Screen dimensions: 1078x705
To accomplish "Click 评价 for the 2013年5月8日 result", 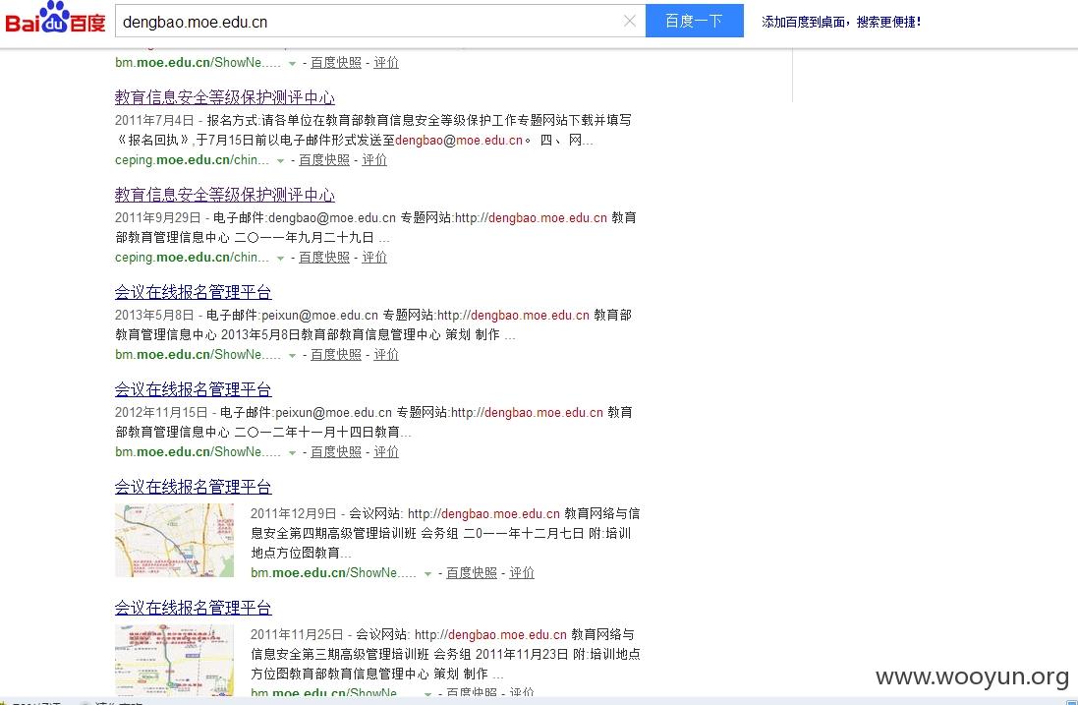I will click(x=386, y=355).
